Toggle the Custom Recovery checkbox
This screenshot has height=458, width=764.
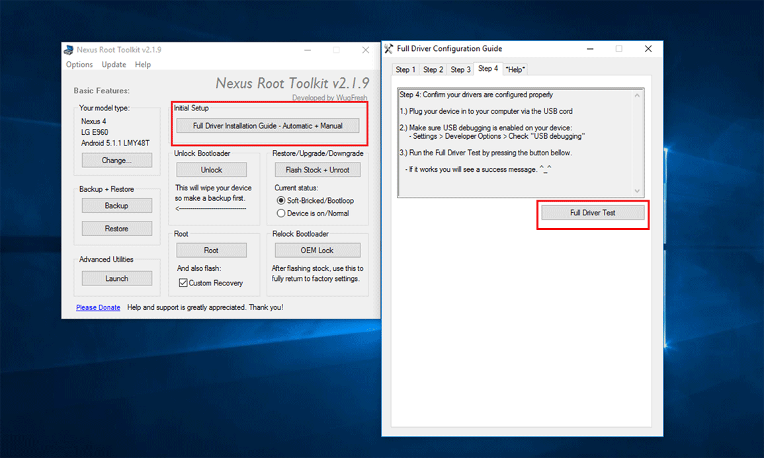point(183,283)
